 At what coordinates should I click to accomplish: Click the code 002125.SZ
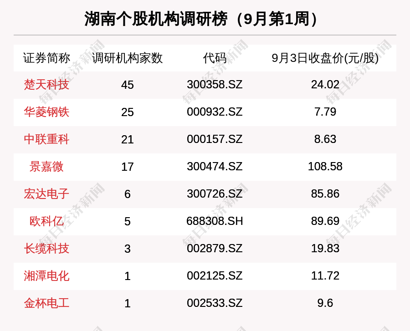coord(215,276)
